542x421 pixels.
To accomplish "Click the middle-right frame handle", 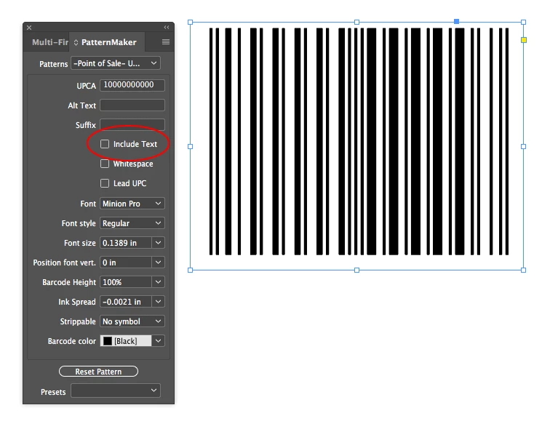I will point(523,146).
